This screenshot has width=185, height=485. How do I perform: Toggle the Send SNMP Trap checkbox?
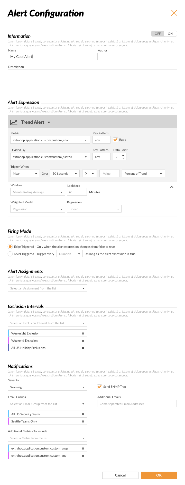[100, 387]
